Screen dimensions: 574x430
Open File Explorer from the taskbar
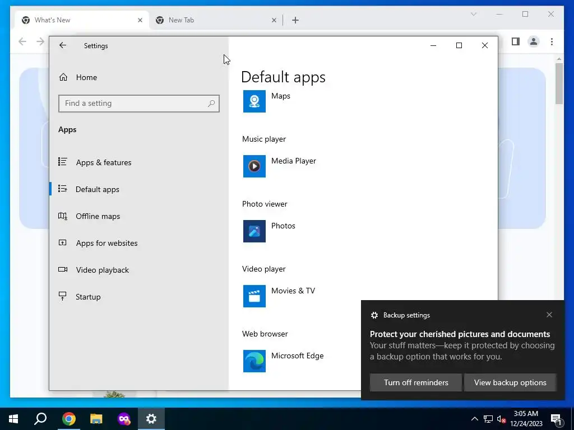tap(96, 419)
